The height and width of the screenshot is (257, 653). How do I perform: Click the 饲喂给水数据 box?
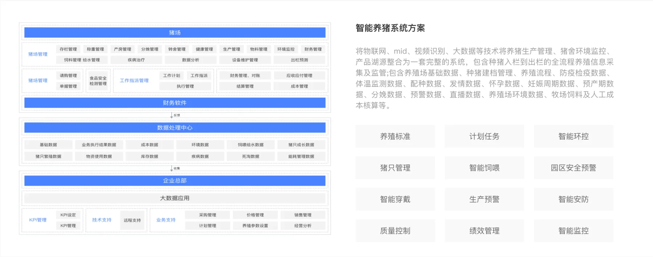[251, 145]
